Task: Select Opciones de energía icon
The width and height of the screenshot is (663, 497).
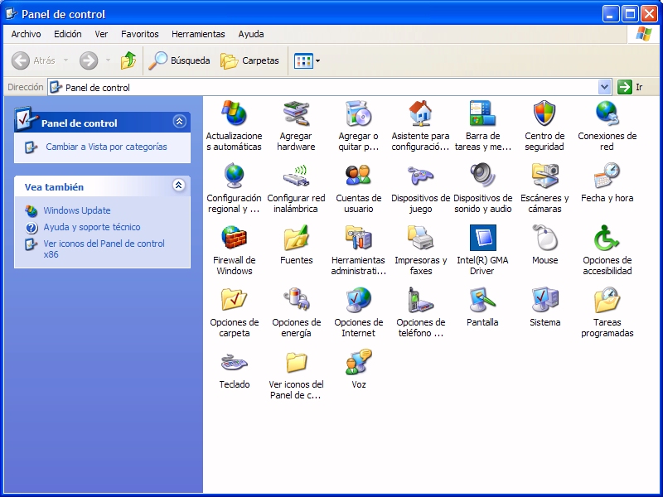Action: [x=296, y=300]
